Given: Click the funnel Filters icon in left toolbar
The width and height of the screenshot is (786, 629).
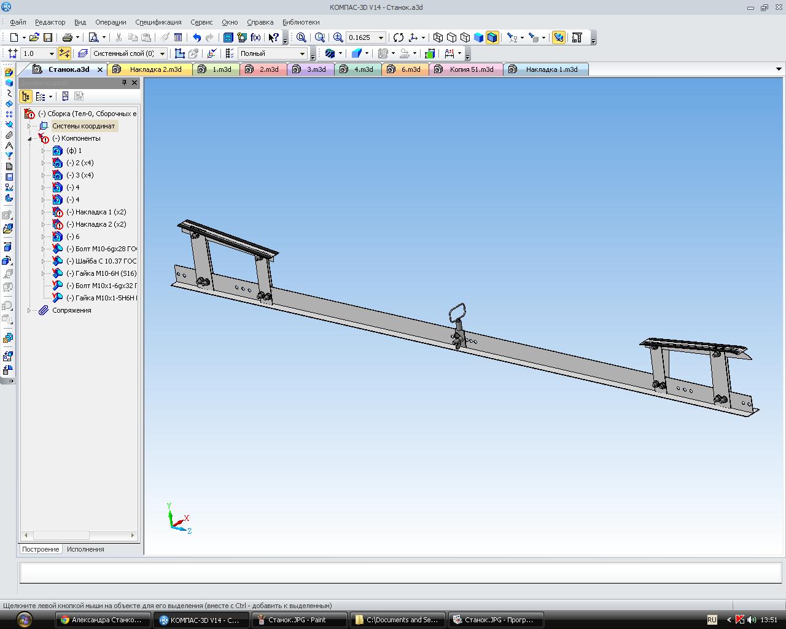Looking at the screenshot, I should (x=9, y=156).
